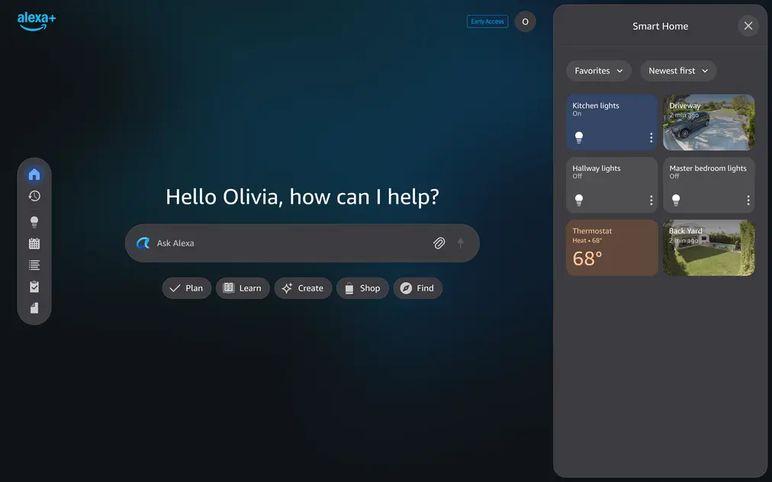
Task: Change sorting via the Newest first dropdown
Action: click(677, 70)
